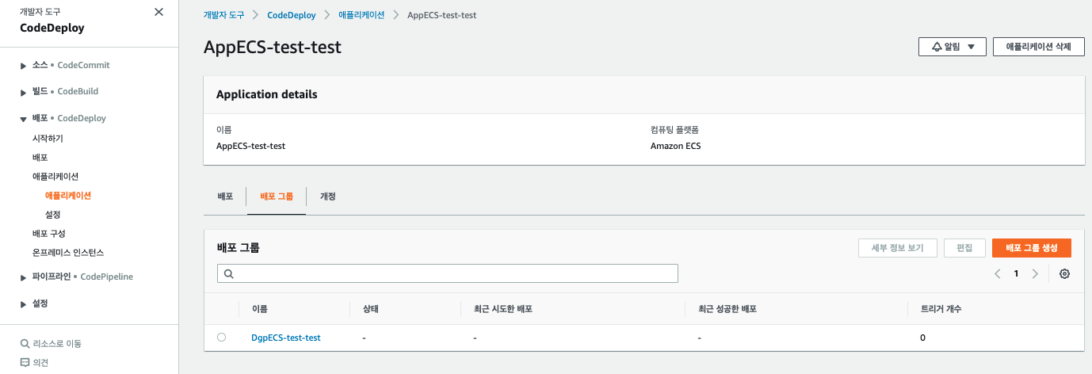This screenshot has width=1092, height=374.
Task: Open the 알림 notification dropdown
Action: pyautogui.click(x=952, y=47)
